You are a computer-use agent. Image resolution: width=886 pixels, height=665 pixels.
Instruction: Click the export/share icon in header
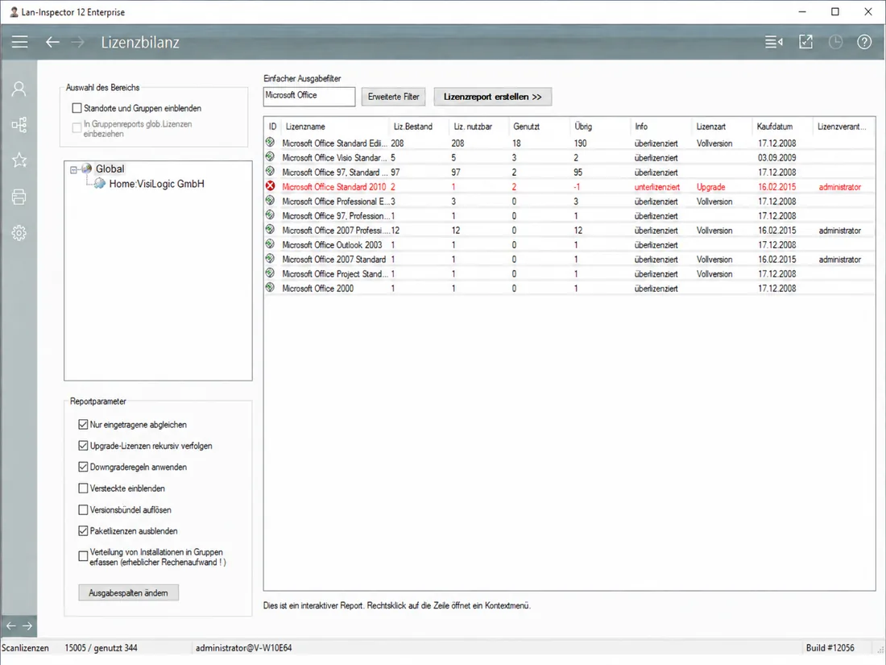805,42
